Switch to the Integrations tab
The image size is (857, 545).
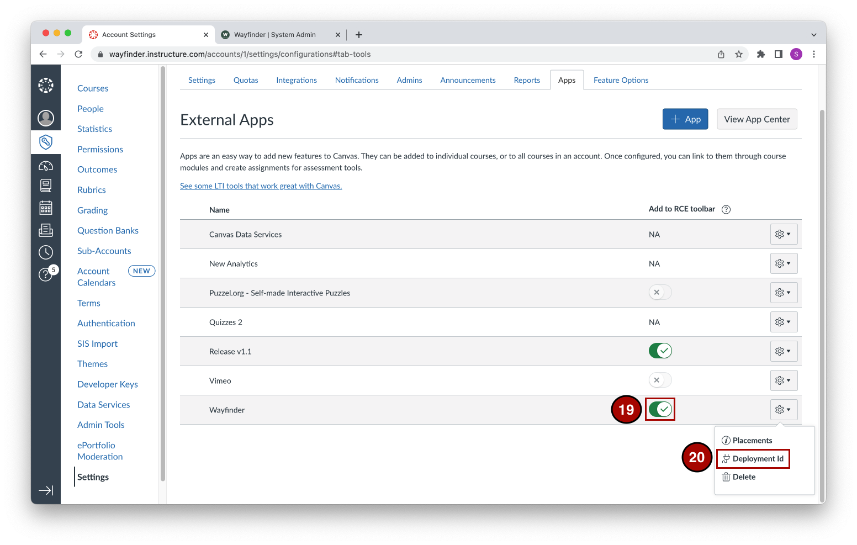[297, 80]
